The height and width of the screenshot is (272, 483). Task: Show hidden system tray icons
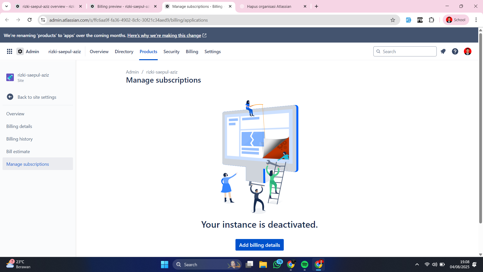click(x=417, y=264)
